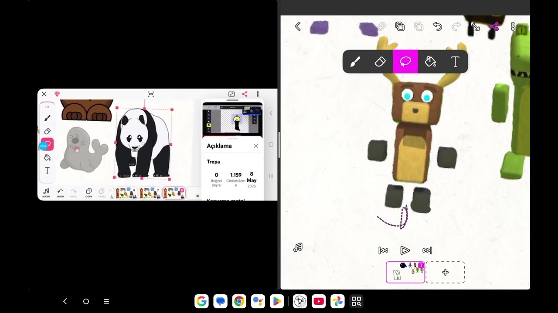Select the pink lasso tool in left editor
The width and height of the screenshot is (558, 313).
(47, 144)
